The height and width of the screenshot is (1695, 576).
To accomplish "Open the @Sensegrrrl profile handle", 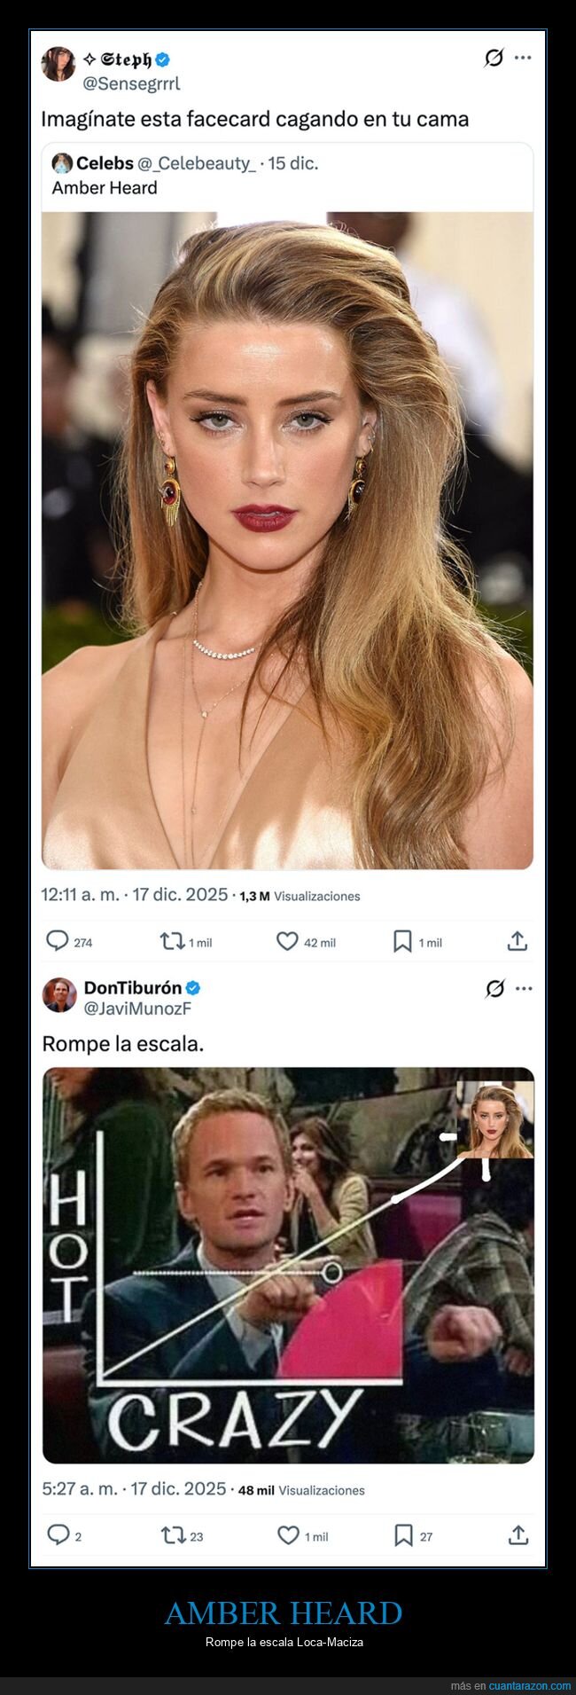I will coord(131,83).
